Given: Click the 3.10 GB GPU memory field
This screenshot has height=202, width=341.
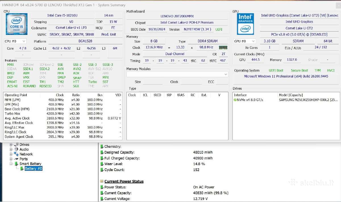Looking at the screenshot, I should [x=269, y=41].
